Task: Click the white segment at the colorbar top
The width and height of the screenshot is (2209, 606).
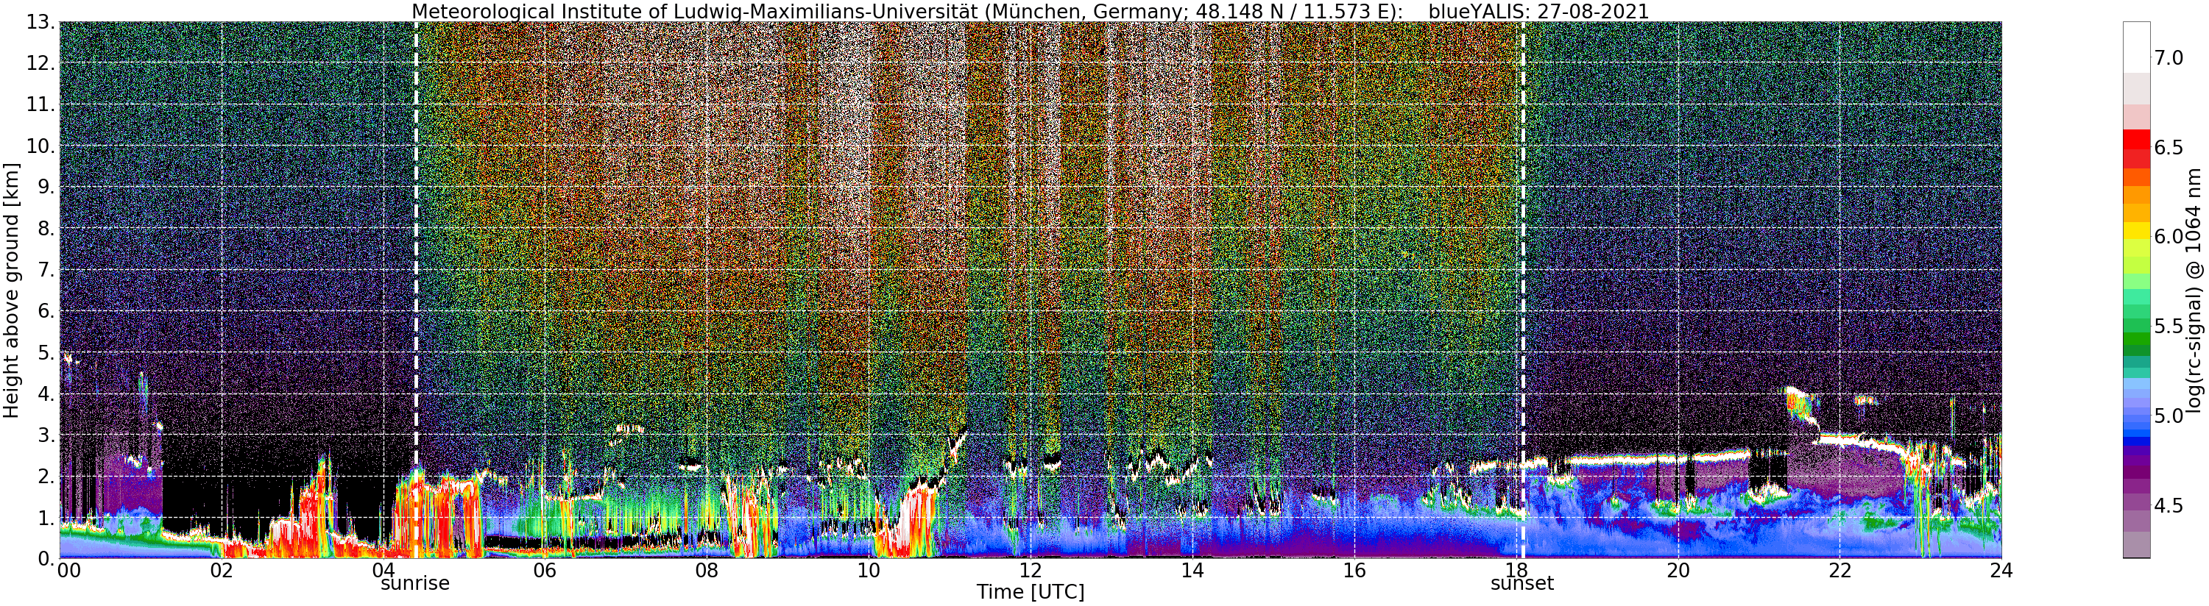Action: (x=2135, y=47)
